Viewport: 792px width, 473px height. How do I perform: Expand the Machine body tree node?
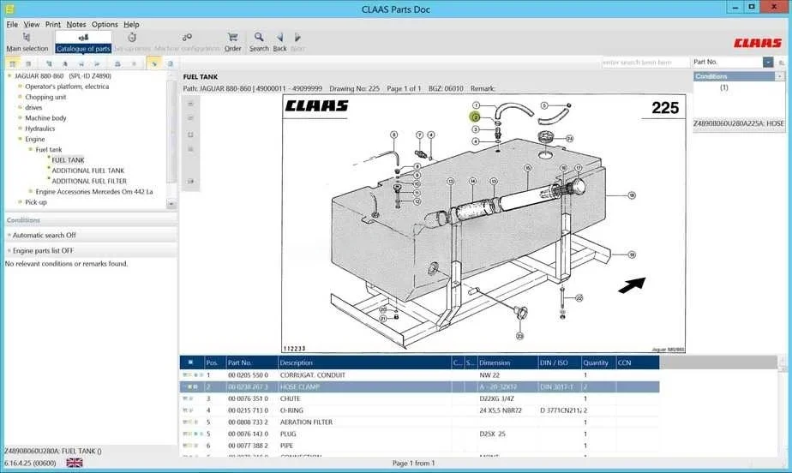pyautogui.click(x=21, y=118)
